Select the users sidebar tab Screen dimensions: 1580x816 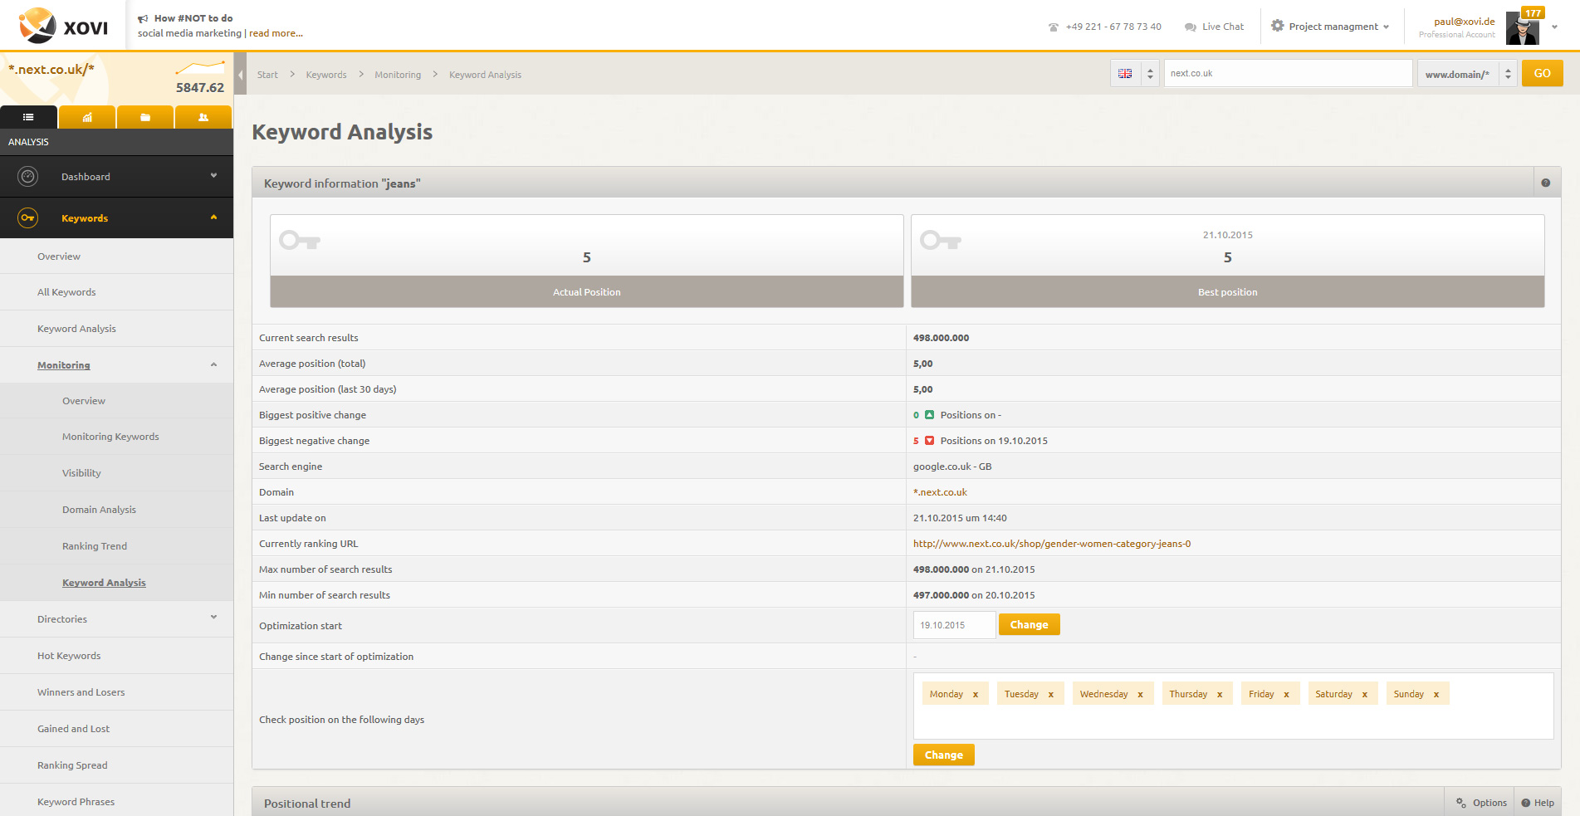(203, 117)
